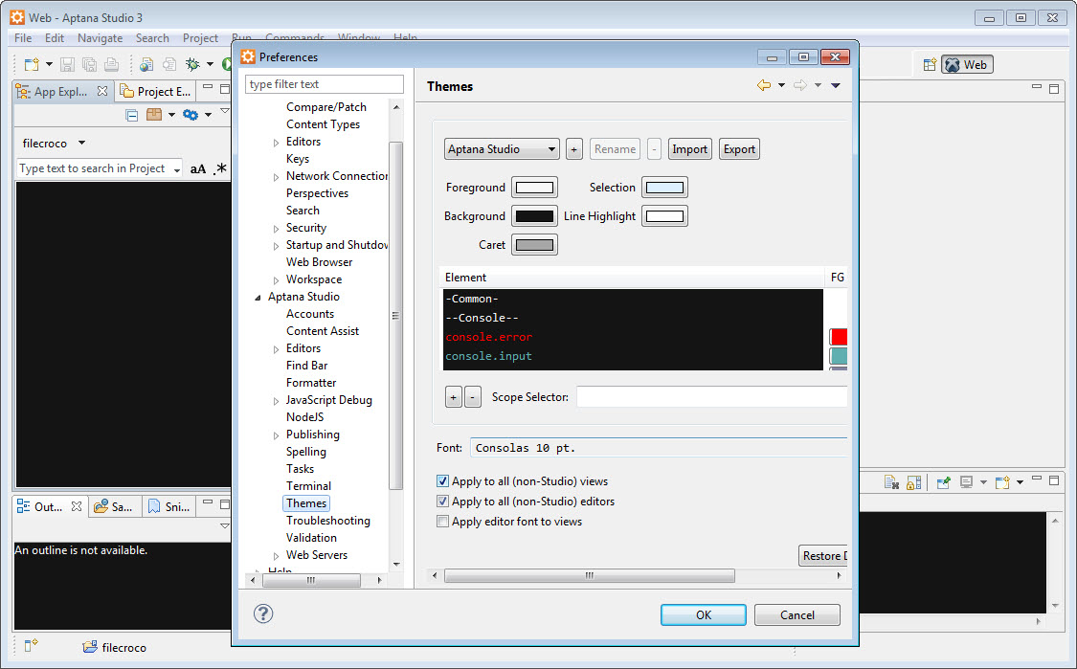This screenshot has width=1077, height=669.
Task: Click the fast view icon in status bar
Action: 31,646
